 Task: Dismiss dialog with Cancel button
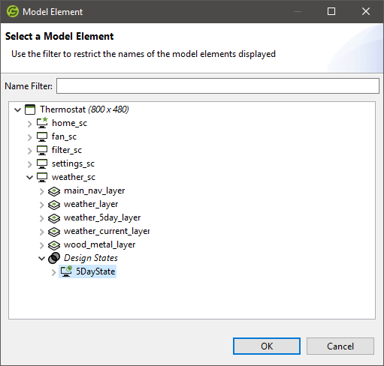340,346
